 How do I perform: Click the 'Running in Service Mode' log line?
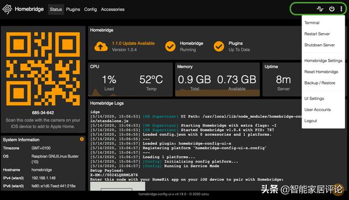(155, 166)
